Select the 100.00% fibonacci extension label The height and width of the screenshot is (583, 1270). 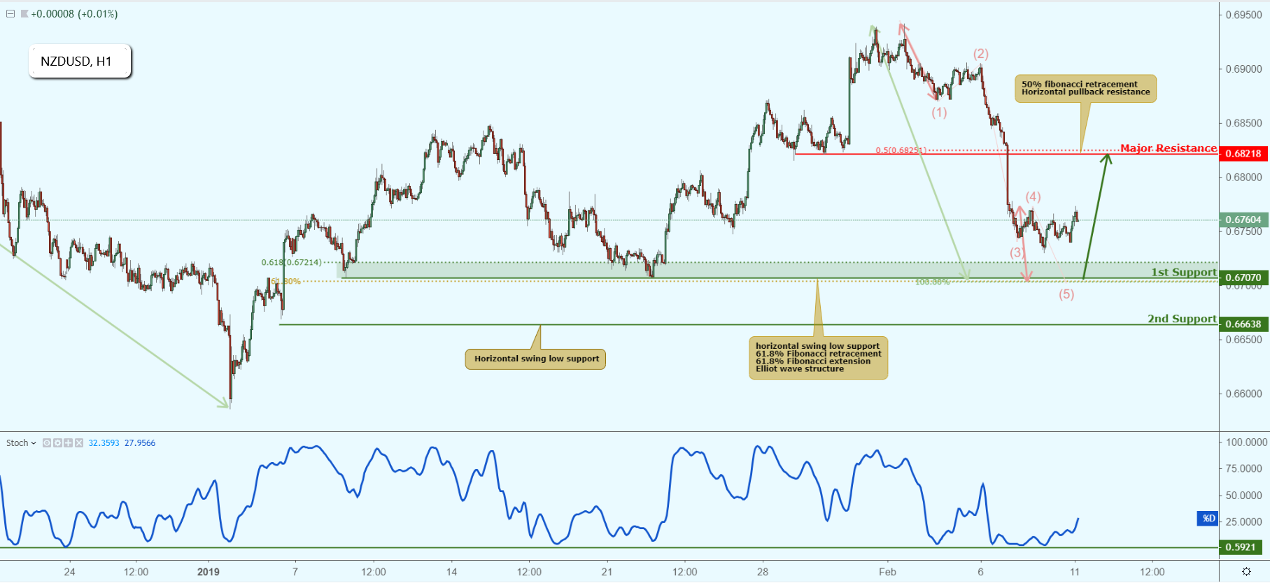tap(933, 282)
